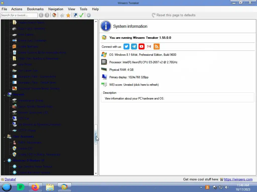Collapse the User Accounts category node
The height and width of the screenshot is (192, 257).
pos(5,137)
